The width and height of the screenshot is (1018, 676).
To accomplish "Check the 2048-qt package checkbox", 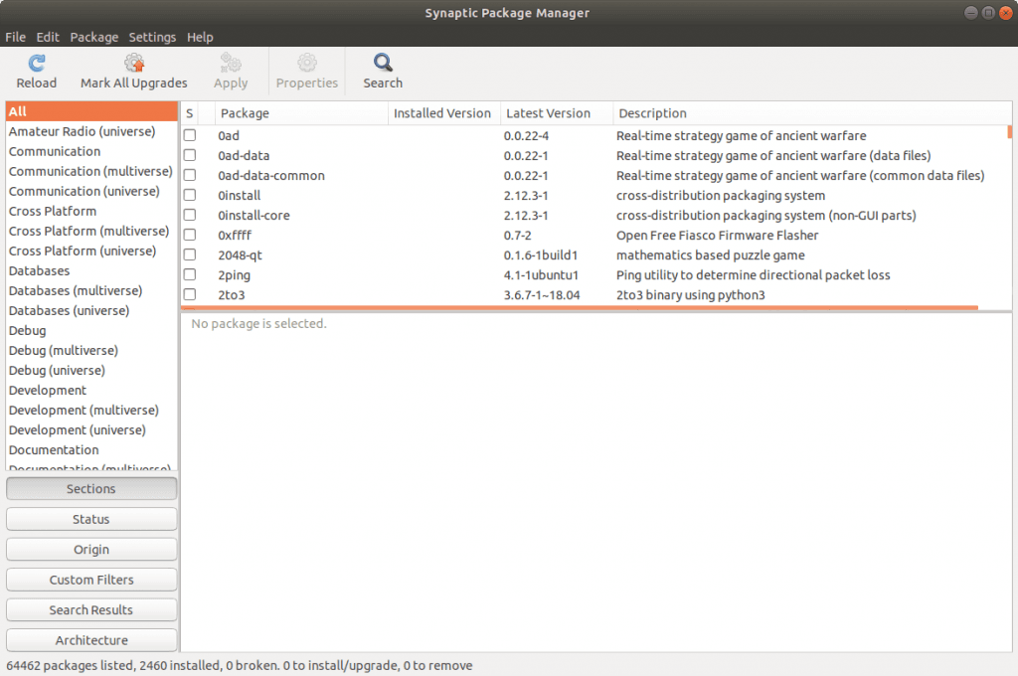I will 188,254.
